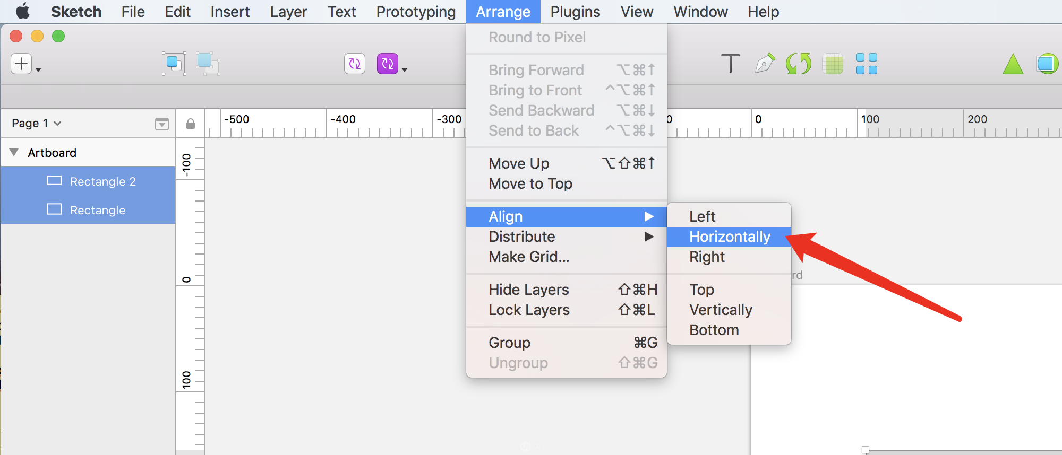The image size is (1062, 455).
Task: Click the Rectangle layer shape icon
Action: pos(54,209)
